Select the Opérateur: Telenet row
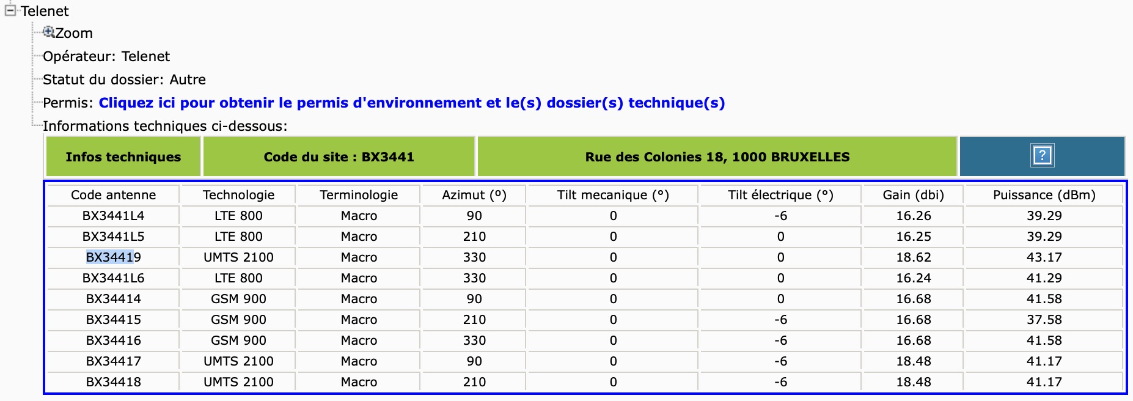Image resolution: width=1133 pixels, height=401 pixels. click(106, 56)
